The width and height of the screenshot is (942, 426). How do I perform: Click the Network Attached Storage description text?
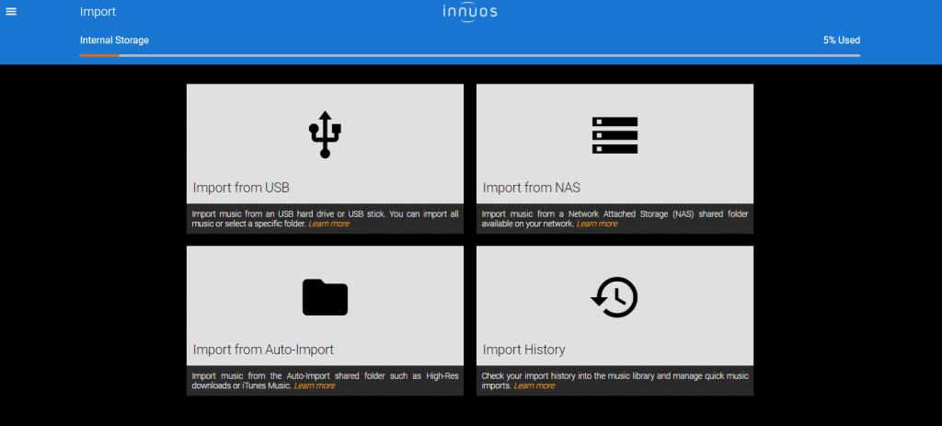tap(615, 219)
